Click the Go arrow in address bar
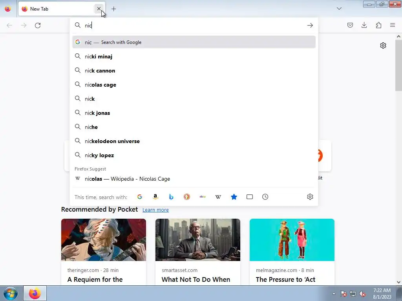The width and height of the screenshot is (402, 301). coord(310,25)
